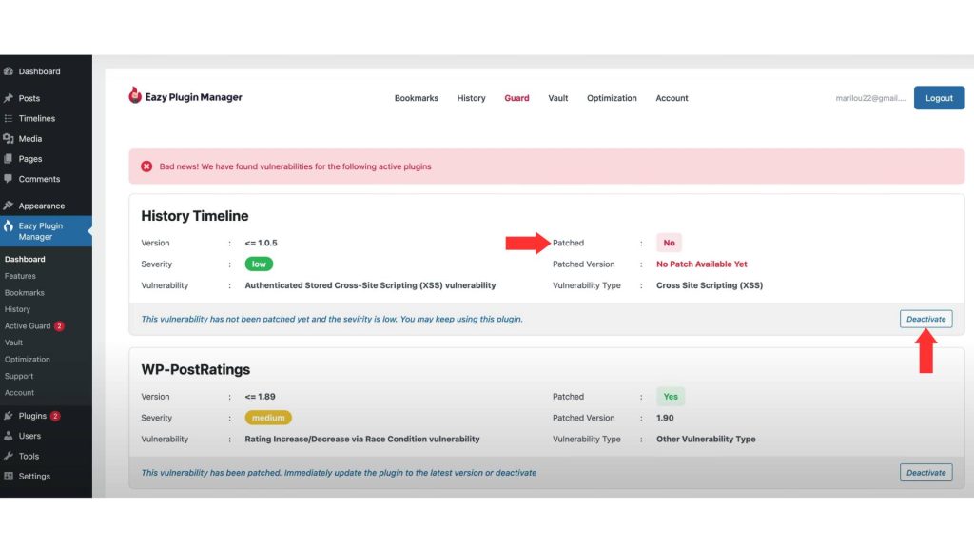Viewport: 974px width, 548px height.
Task: Click the red error X icon in alert
Action: point(146,166)
